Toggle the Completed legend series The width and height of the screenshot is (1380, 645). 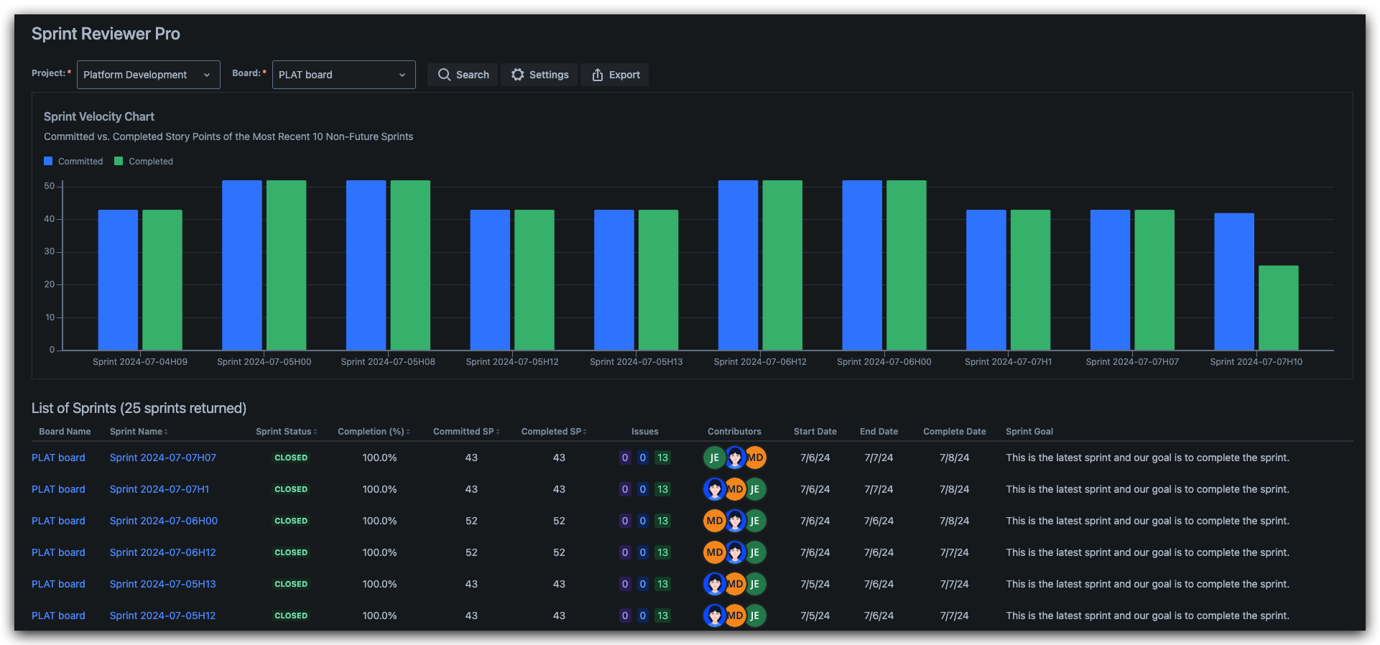pos(144,162)
